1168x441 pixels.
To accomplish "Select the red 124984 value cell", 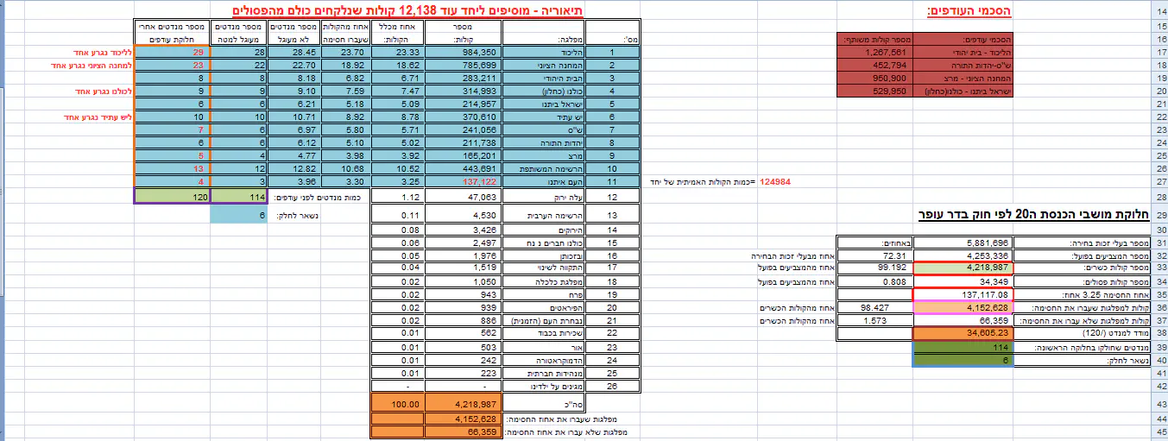I will click(x=774, y=182).
